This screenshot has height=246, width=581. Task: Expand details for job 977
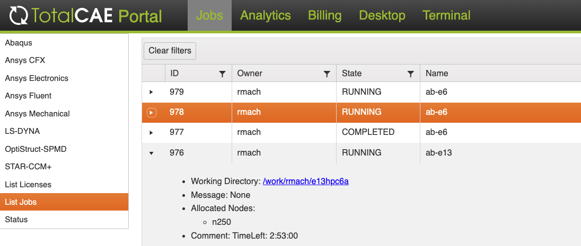[152, 132]
